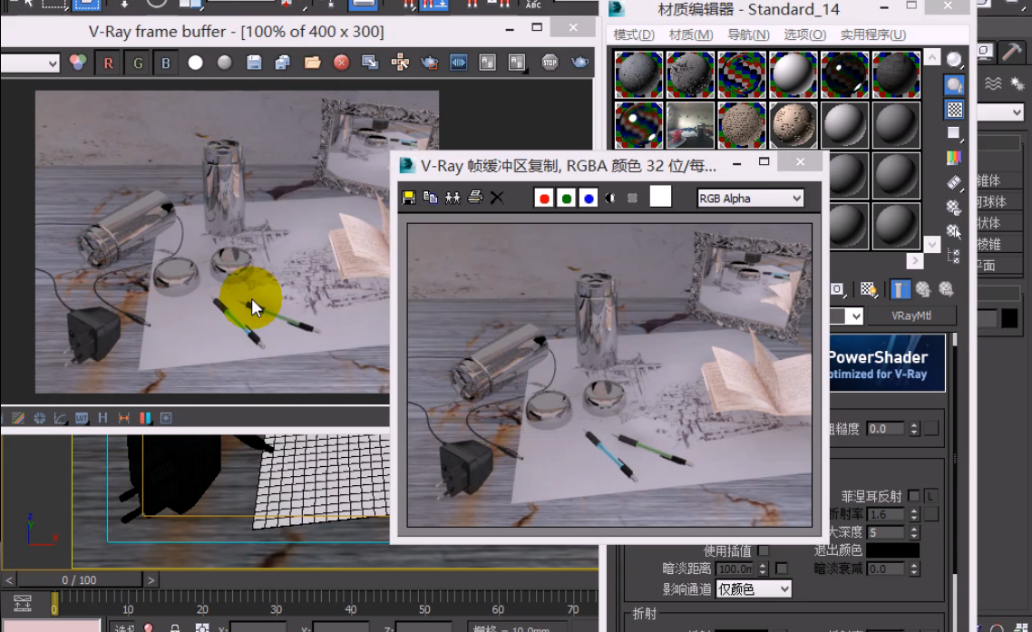1032x632 pixels.
Task: Open the RGB Alpha channel dropdown
Action: coord(750,198)
